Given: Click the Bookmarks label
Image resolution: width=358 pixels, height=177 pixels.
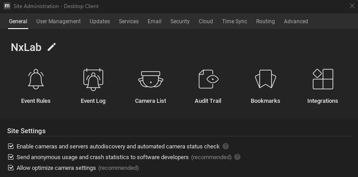Looking at the screenshot, I should [266, 101].
